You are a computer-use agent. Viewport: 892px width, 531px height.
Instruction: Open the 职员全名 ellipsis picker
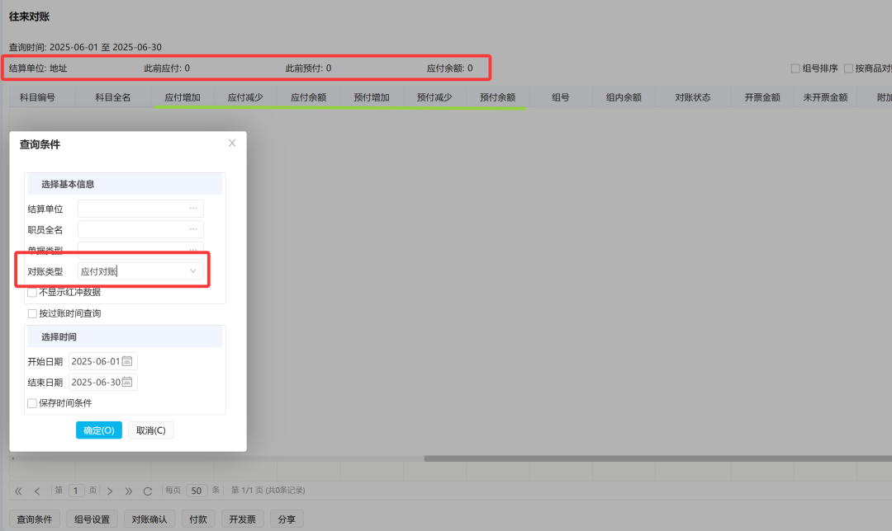(x=192, y=229)
